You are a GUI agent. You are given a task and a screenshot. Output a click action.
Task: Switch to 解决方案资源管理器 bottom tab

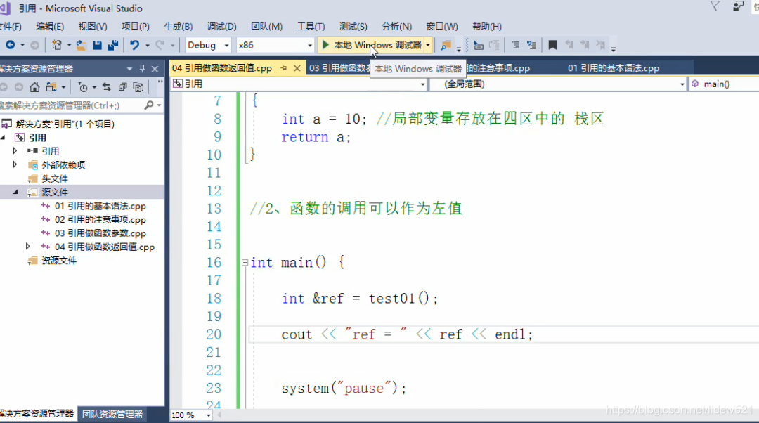point(37,415)
